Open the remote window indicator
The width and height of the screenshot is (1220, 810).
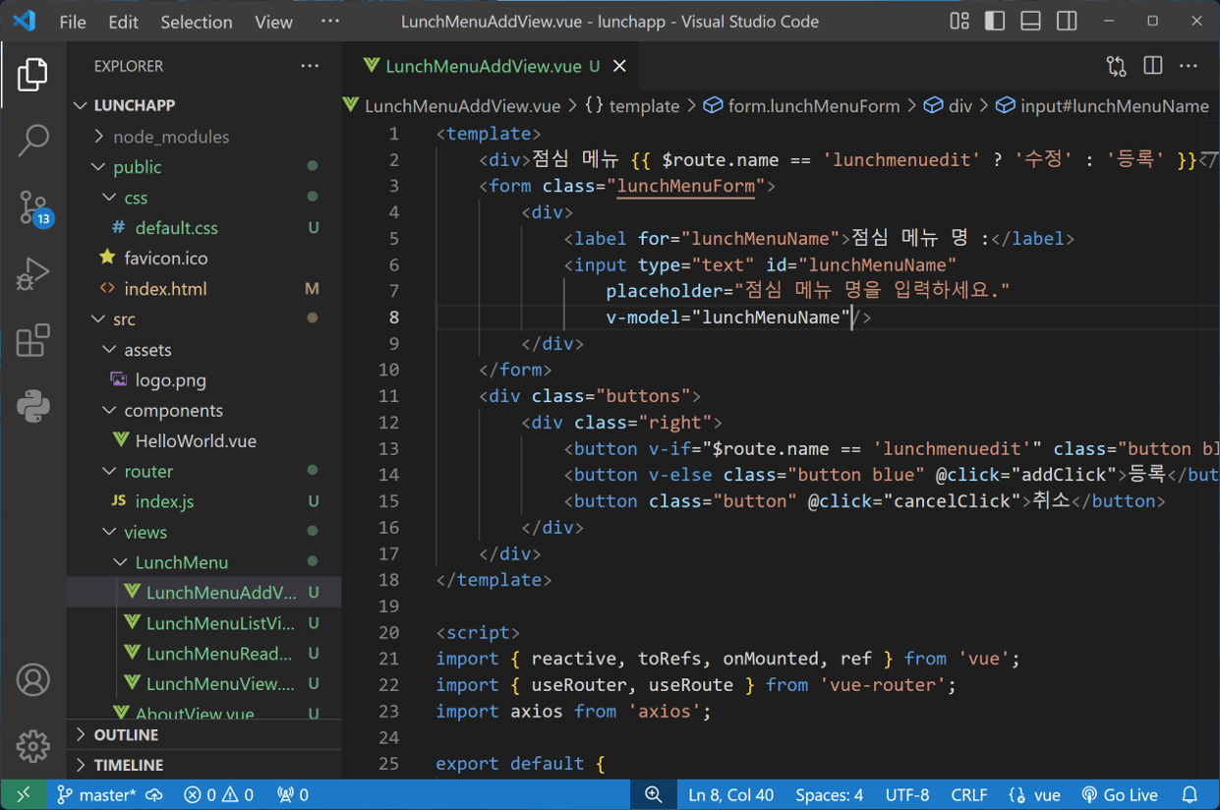pyautogui.click(x=23, y=794)
